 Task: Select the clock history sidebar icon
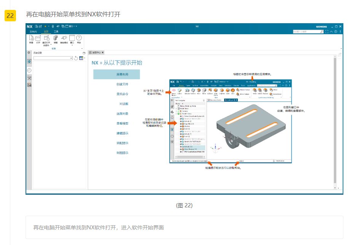pyautogui.click(x=29, y=70)
